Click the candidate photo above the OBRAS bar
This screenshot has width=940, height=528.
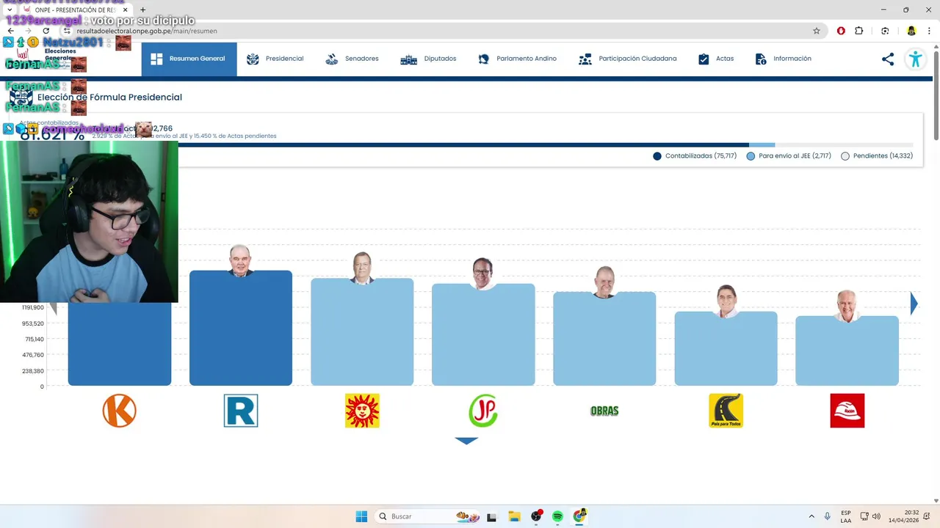(604, 282)
